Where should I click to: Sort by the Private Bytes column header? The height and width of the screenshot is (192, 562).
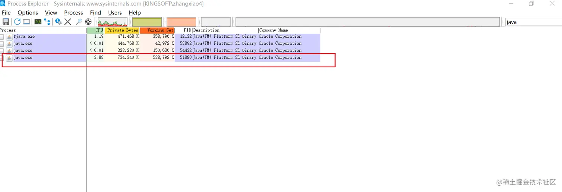coord(122,30)
